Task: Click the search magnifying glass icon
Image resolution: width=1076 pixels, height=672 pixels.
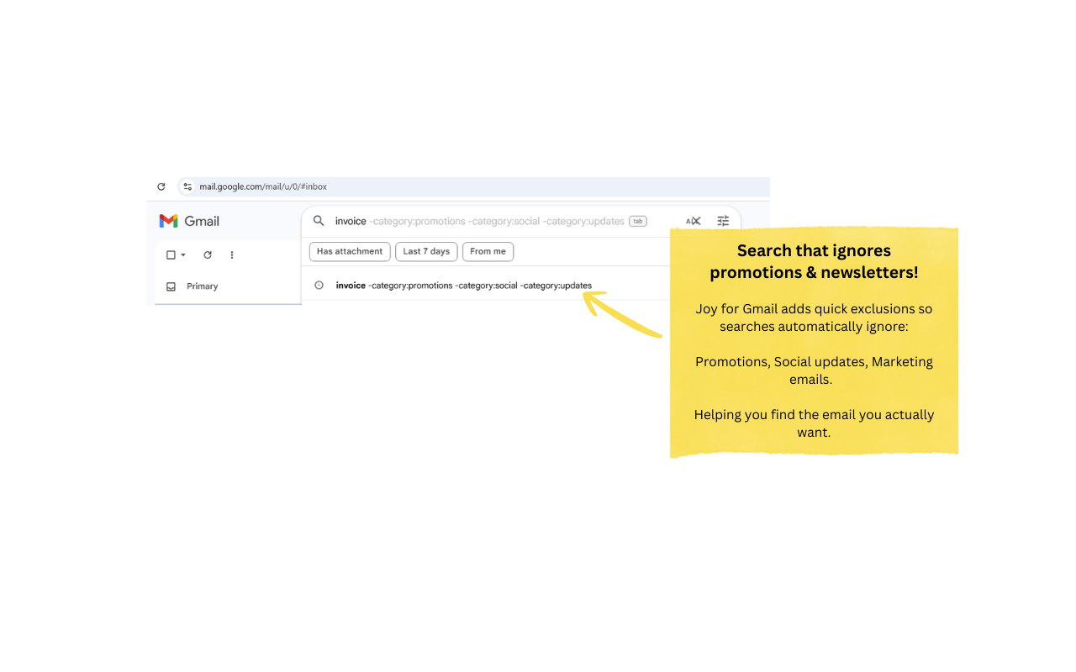Action: pos(319,221)
